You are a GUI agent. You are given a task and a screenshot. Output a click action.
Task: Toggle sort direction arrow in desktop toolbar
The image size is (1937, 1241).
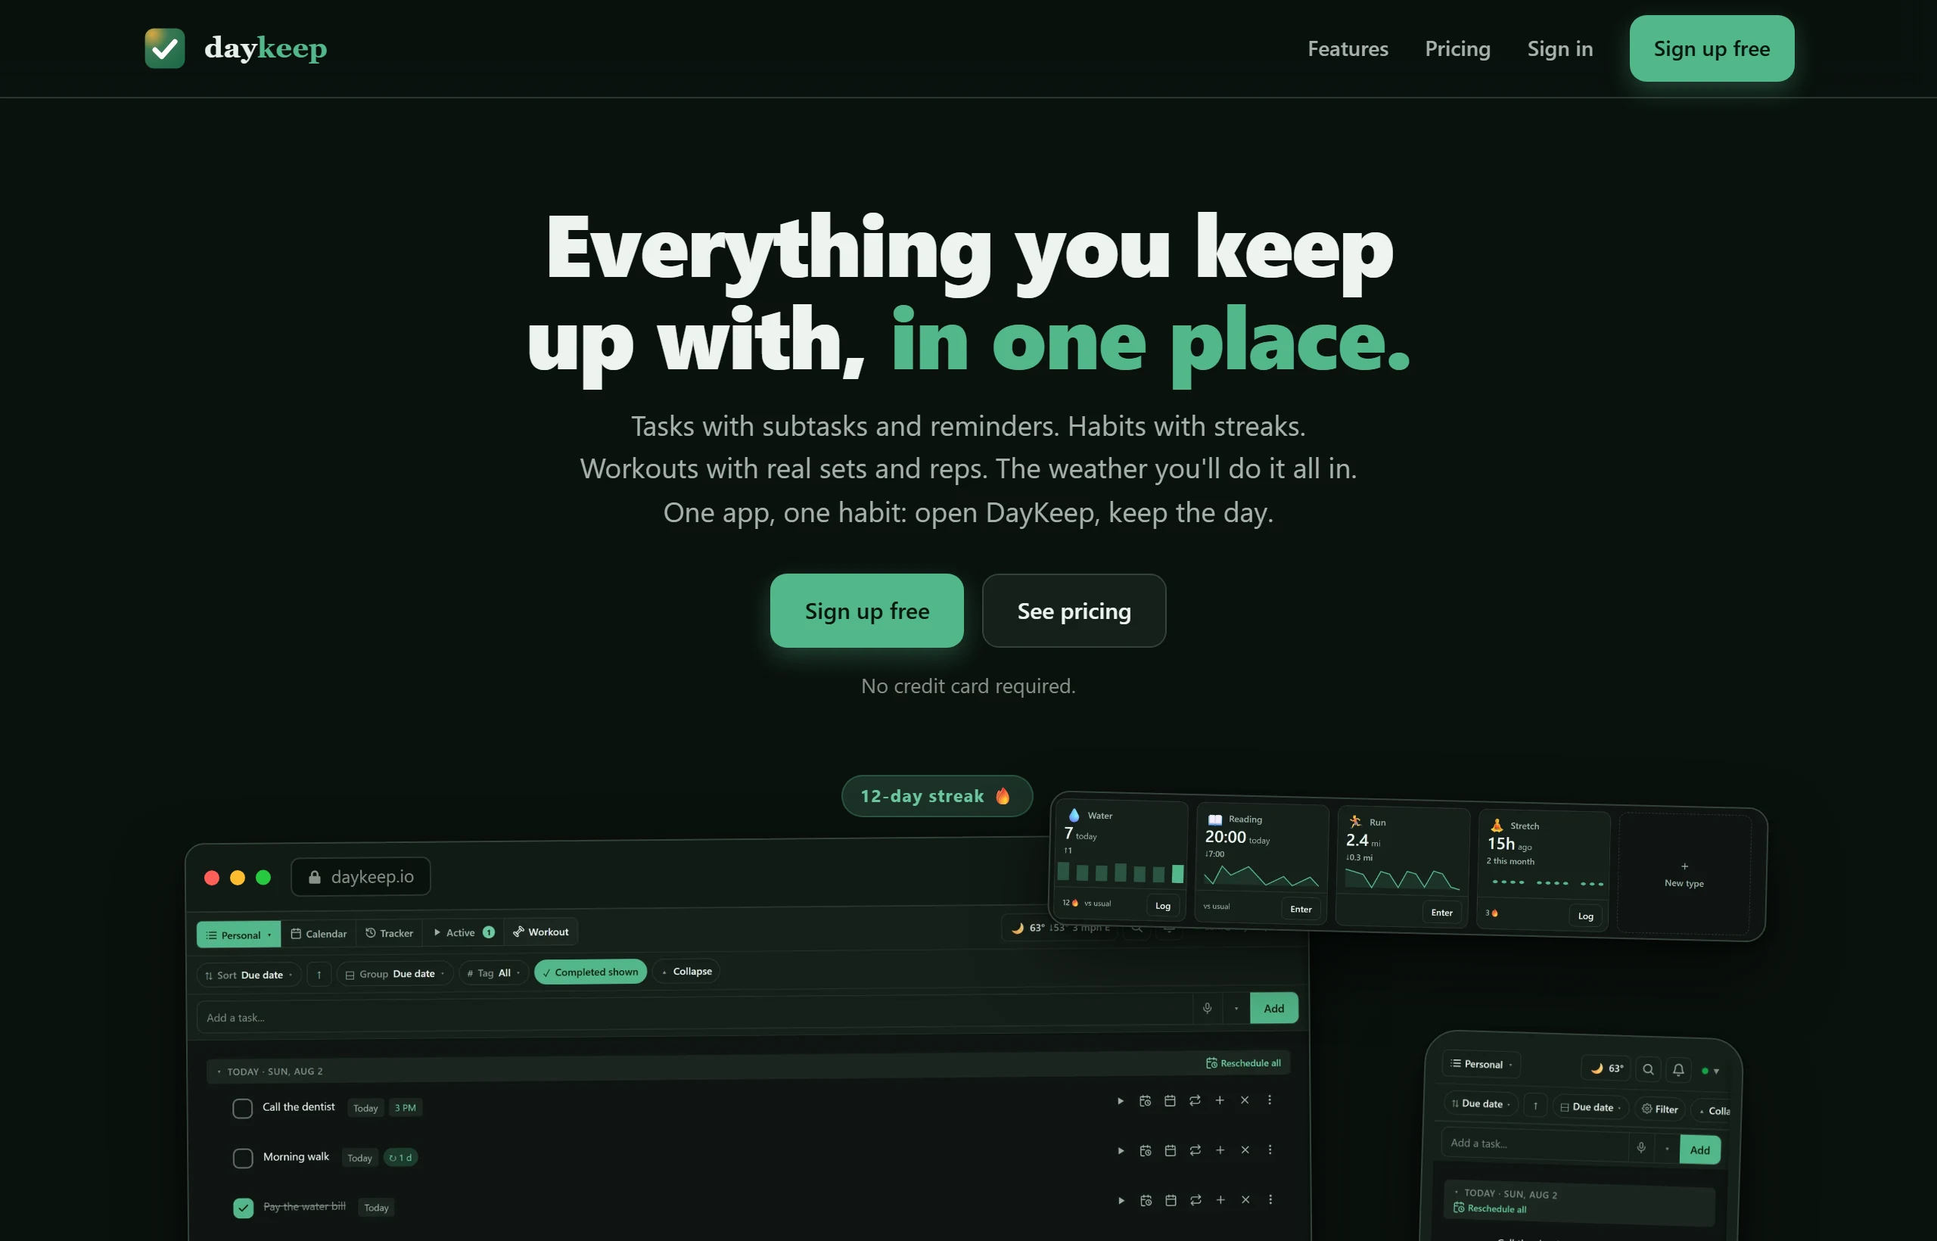[x=319, y=975]
